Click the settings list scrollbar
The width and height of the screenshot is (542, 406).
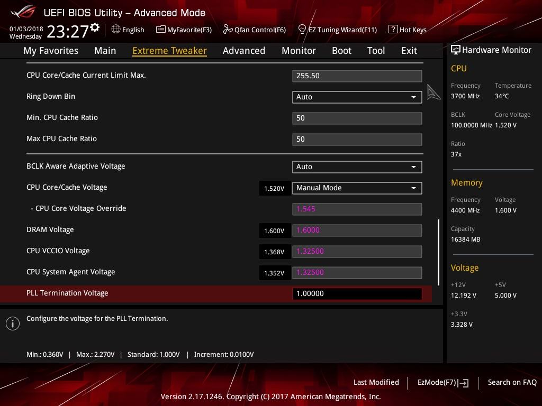point(438,252)
